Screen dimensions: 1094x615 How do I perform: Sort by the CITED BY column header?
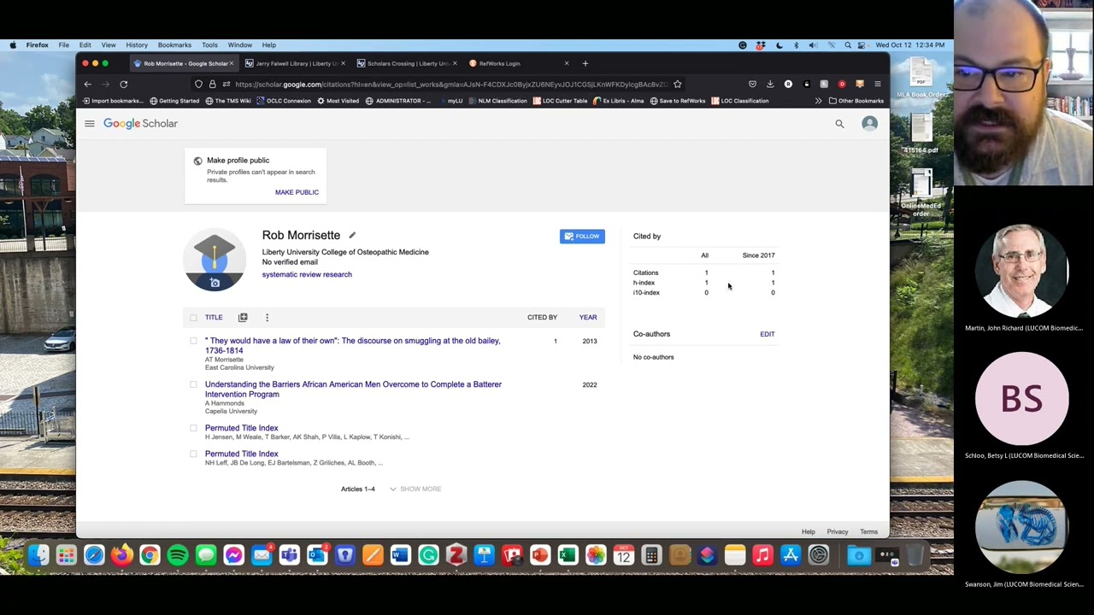(542, 318)
